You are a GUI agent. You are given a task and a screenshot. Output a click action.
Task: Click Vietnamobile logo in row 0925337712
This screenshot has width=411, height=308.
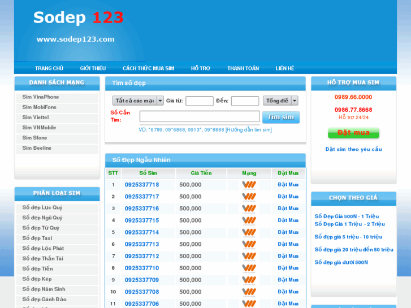click(x=249, y=257)
